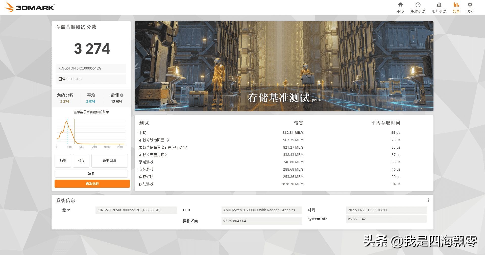Click the AMD Ryzen 9 6900HX CPU field
The image size is (485, 255).
pyautogui.click(x=262, y=210)
